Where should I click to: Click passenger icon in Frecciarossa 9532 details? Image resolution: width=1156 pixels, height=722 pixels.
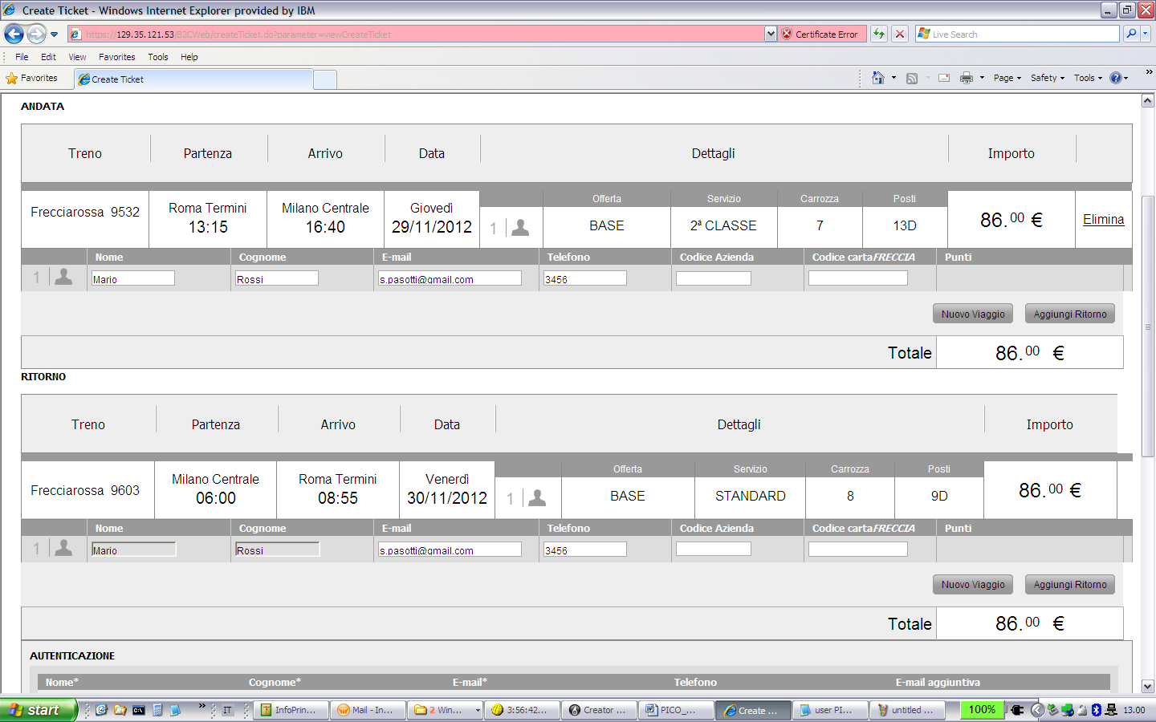pos(520,228)
